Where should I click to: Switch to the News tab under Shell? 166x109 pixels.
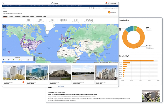[x=45, y=17]
